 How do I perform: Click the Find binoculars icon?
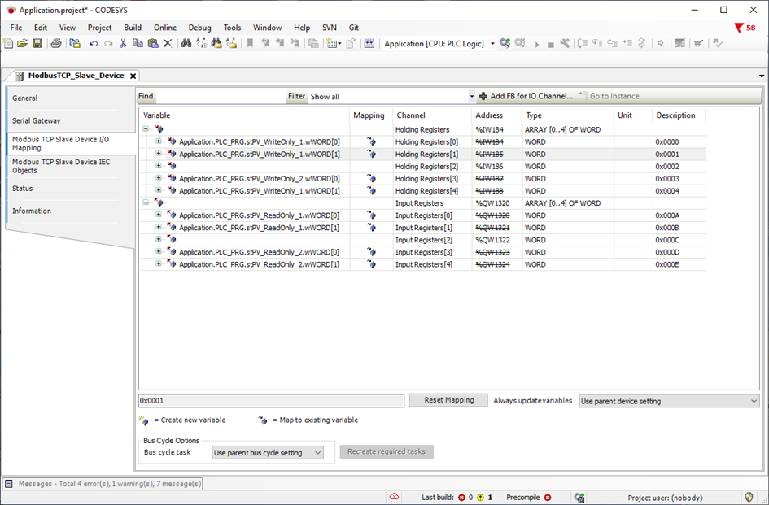click(186, 43)
